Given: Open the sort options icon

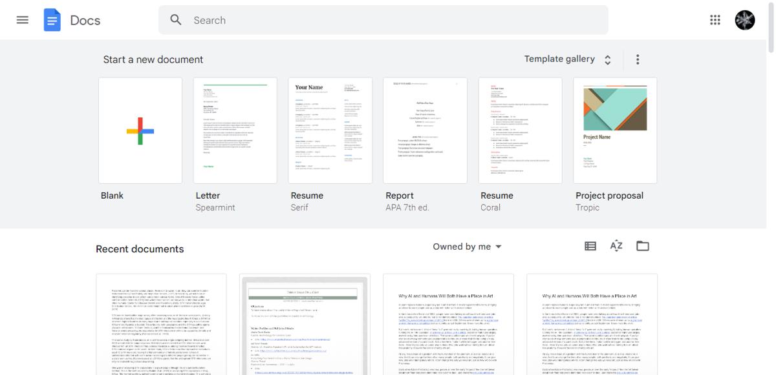Looking at the screenshot, I should 616,246.
